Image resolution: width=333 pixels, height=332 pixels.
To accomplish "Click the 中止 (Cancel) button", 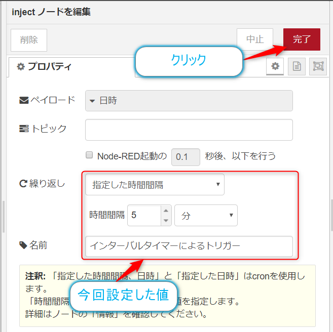I will tap(255, 39).
